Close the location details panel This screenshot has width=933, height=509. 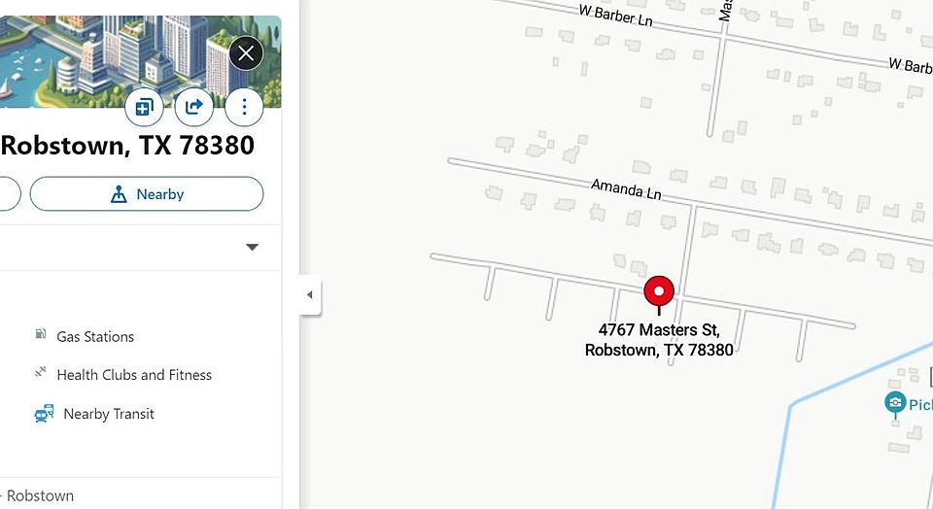point(246,53)
